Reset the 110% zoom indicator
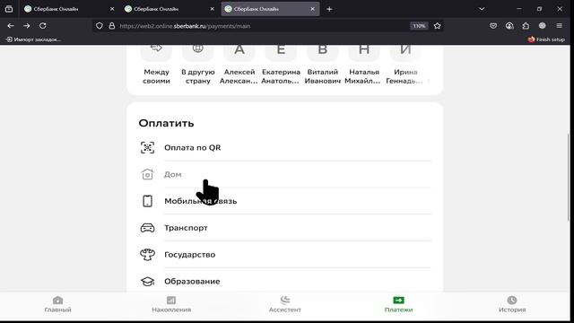This screenshot has height=323, width=574. [x=419, y=26]
